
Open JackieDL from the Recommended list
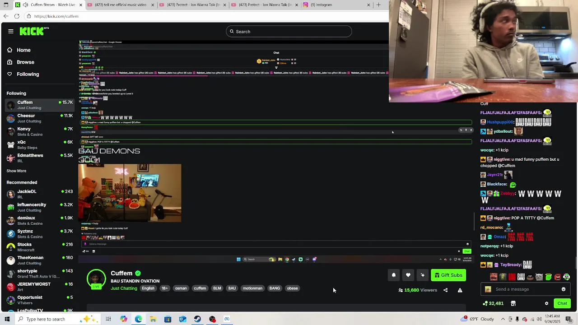click(40, 194)
